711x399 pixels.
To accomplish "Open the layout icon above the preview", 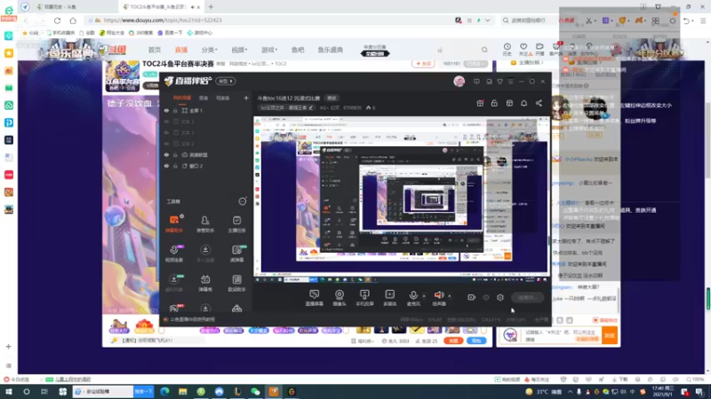I will 509,103.
